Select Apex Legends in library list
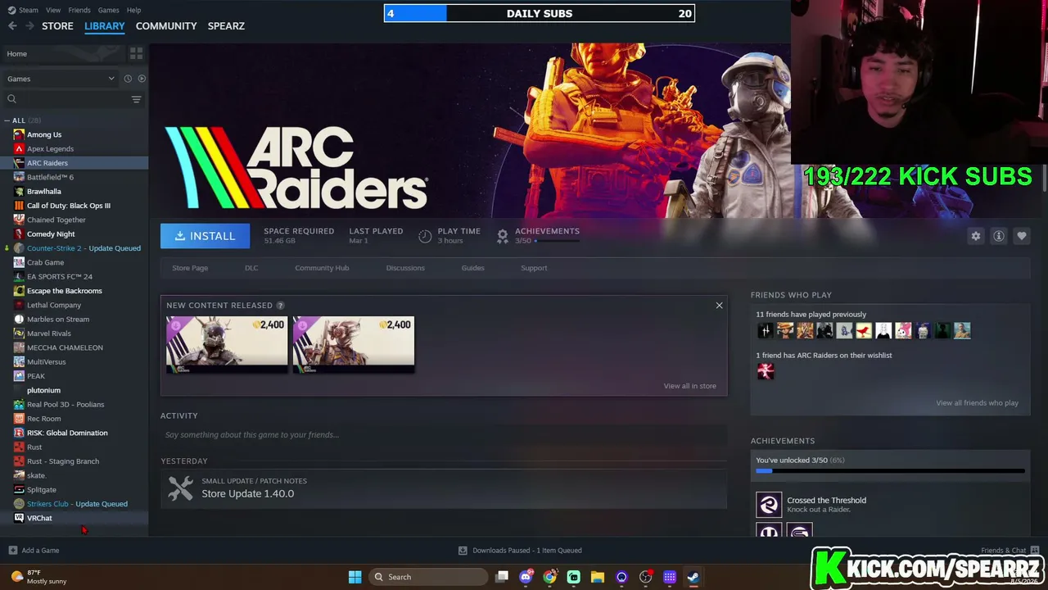1048x590 pixels. pyautogui.click(x=50, y=149)
